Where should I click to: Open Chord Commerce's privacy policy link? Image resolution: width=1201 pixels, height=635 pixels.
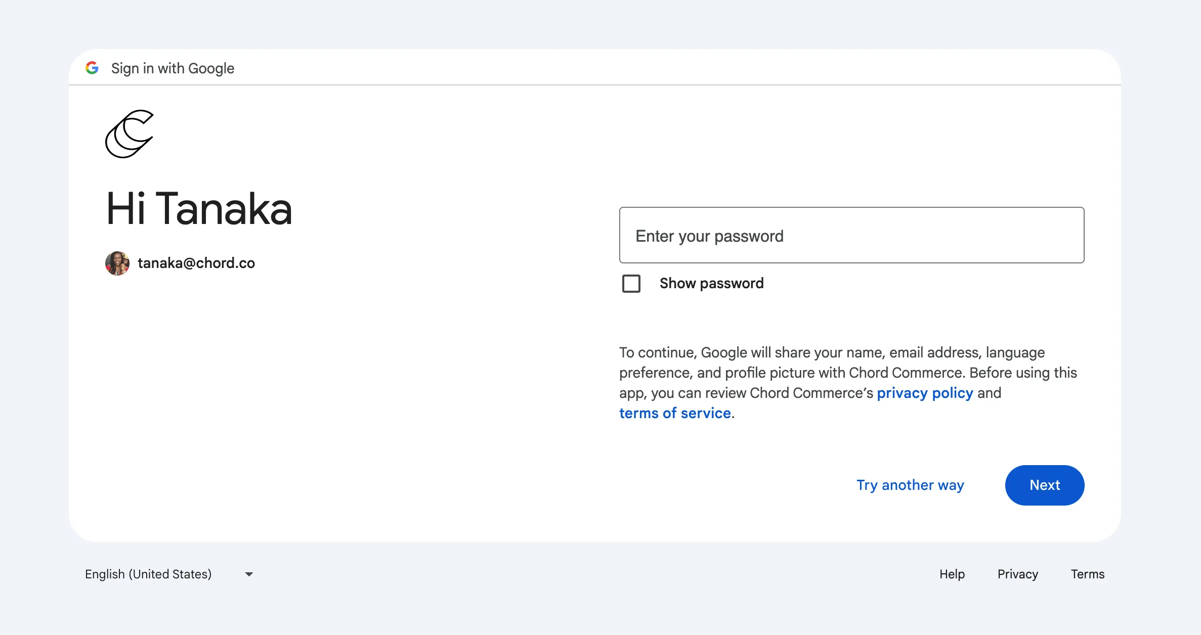tap(925, 393)
